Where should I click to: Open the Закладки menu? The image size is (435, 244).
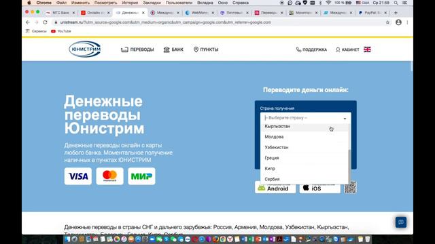tap(152, 3)
